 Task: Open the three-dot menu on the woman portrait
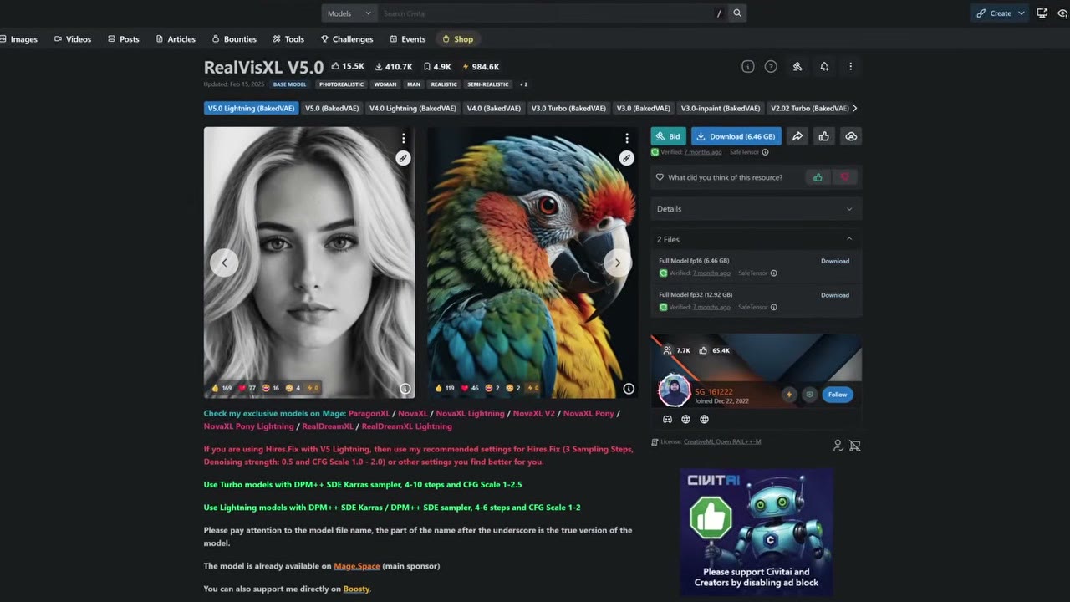tap(403, 138)
